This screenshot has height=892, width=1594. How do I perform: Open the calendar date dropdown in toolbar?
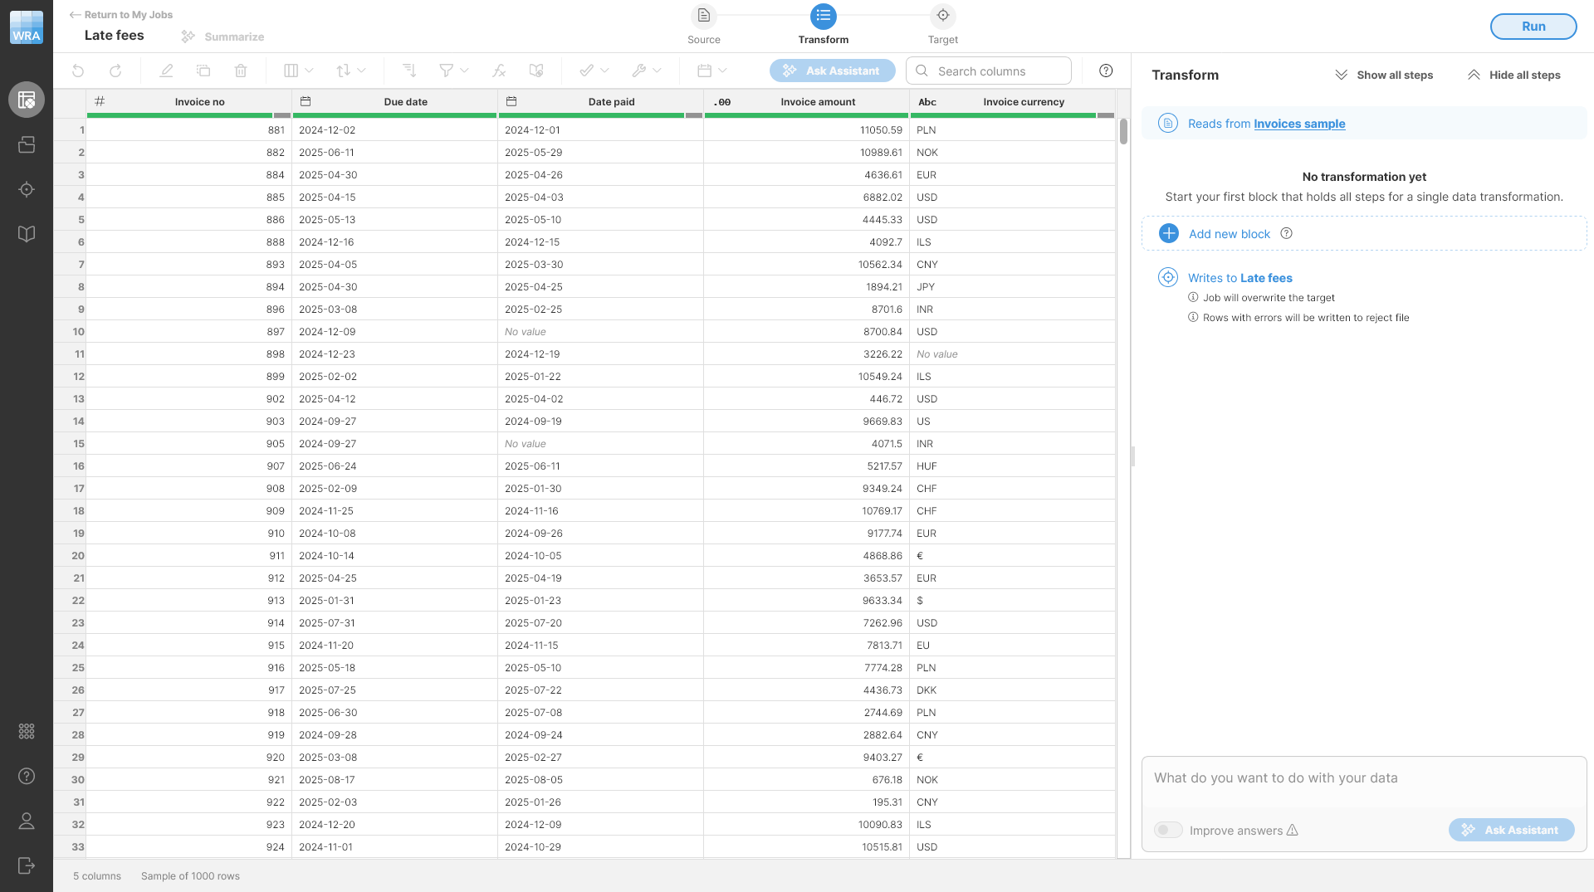pos(711,71)
